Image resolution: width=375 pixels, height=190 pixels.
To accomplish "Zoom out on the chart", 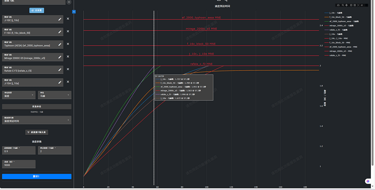I will point(355,5).
